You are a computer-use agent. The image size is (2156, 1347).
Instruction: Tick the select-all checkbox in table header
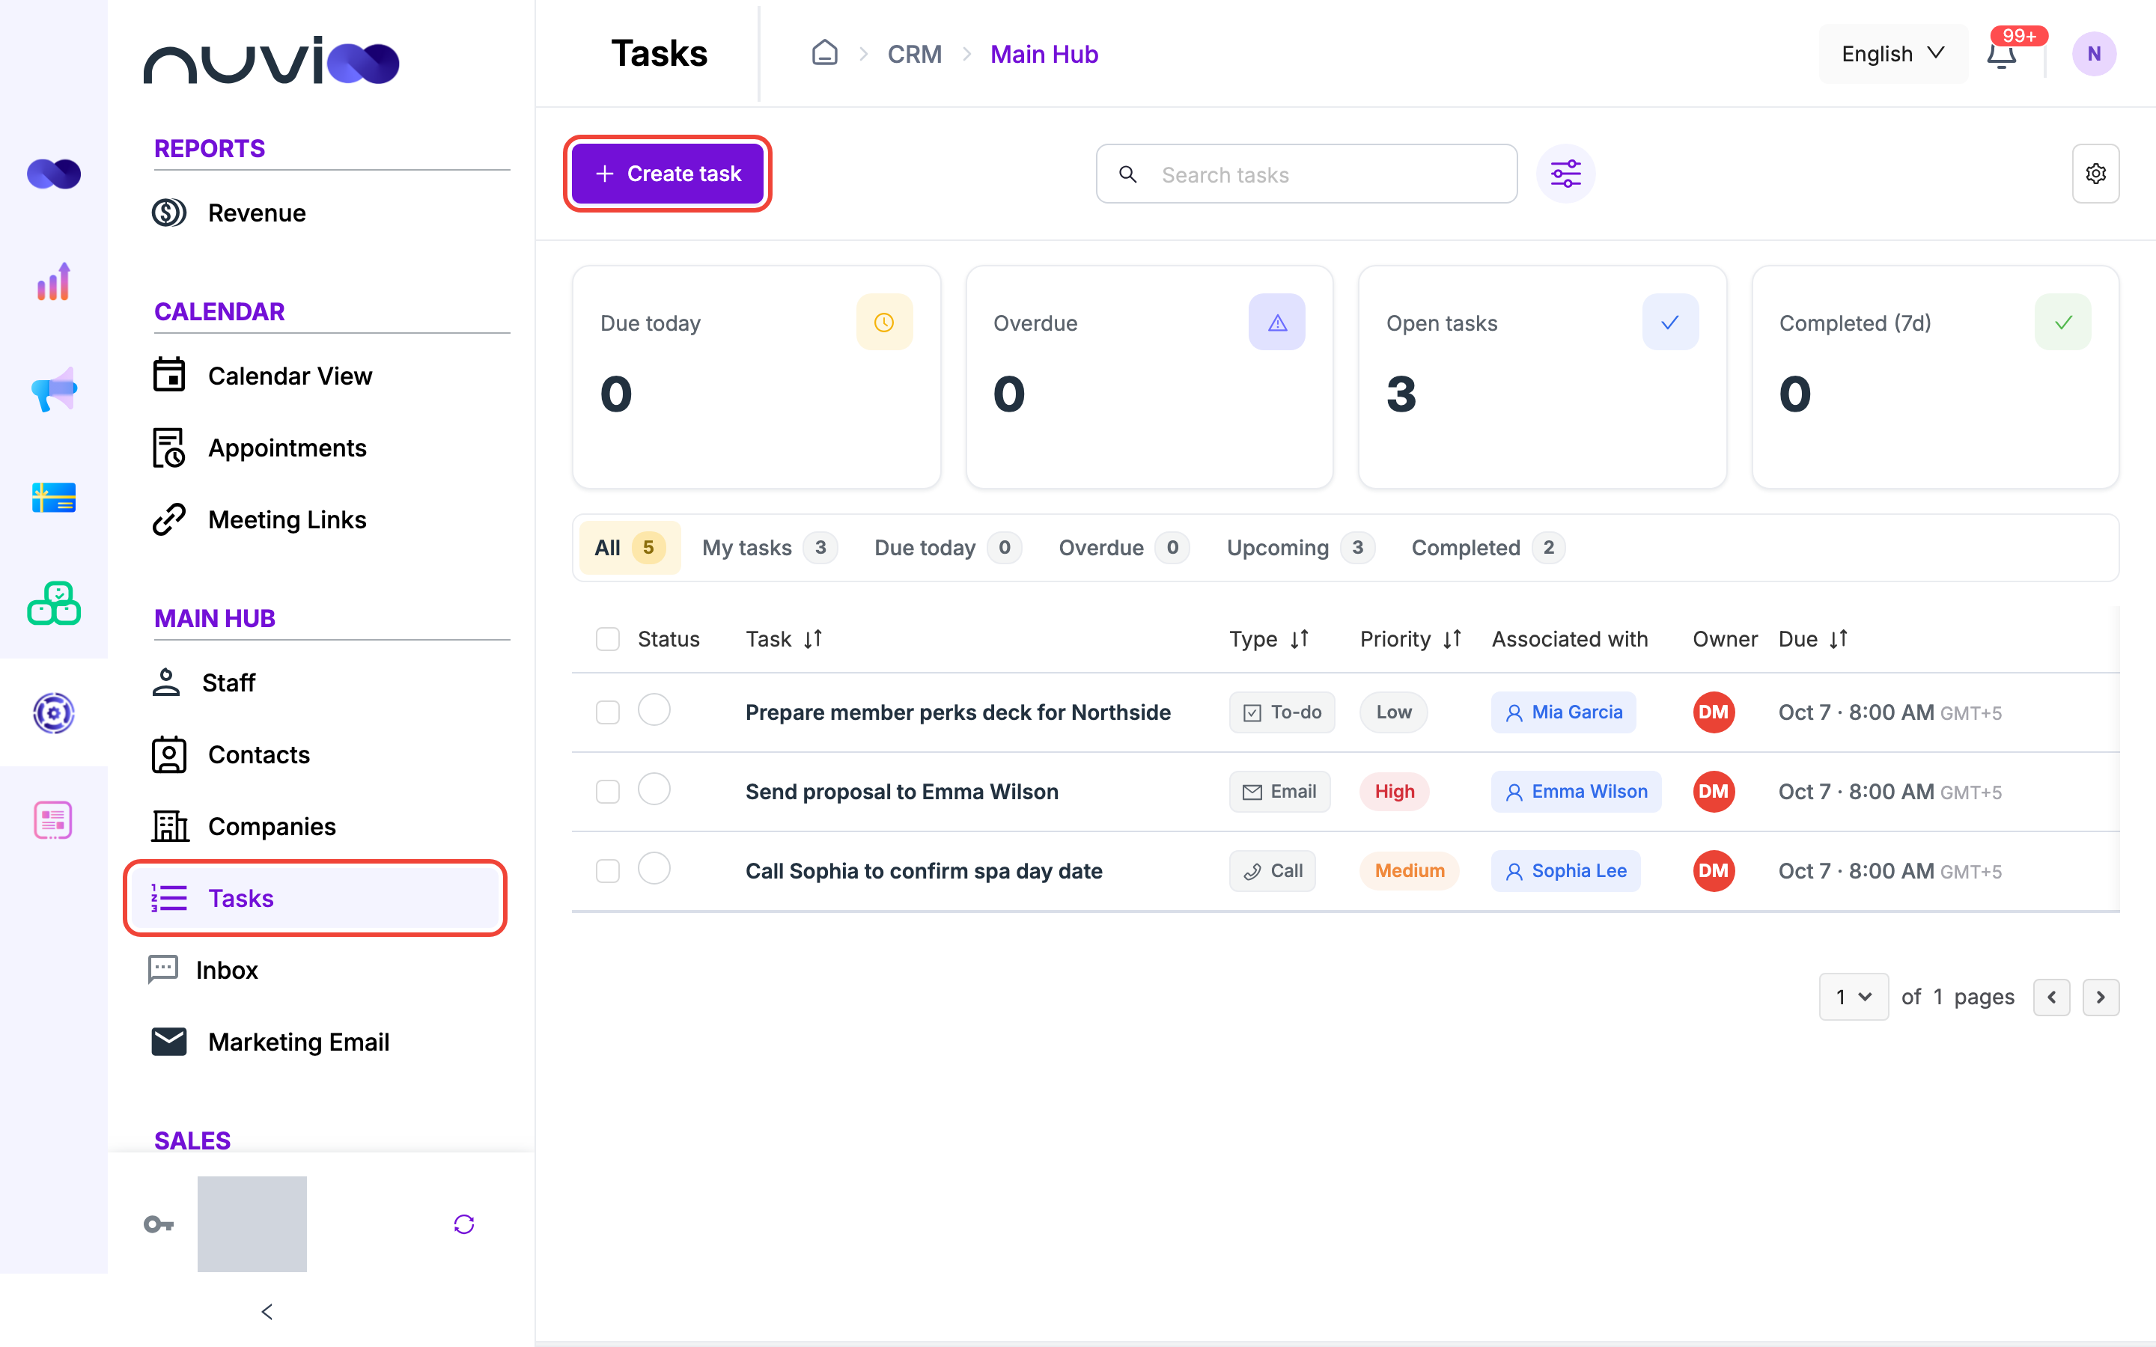click(608, 639)
